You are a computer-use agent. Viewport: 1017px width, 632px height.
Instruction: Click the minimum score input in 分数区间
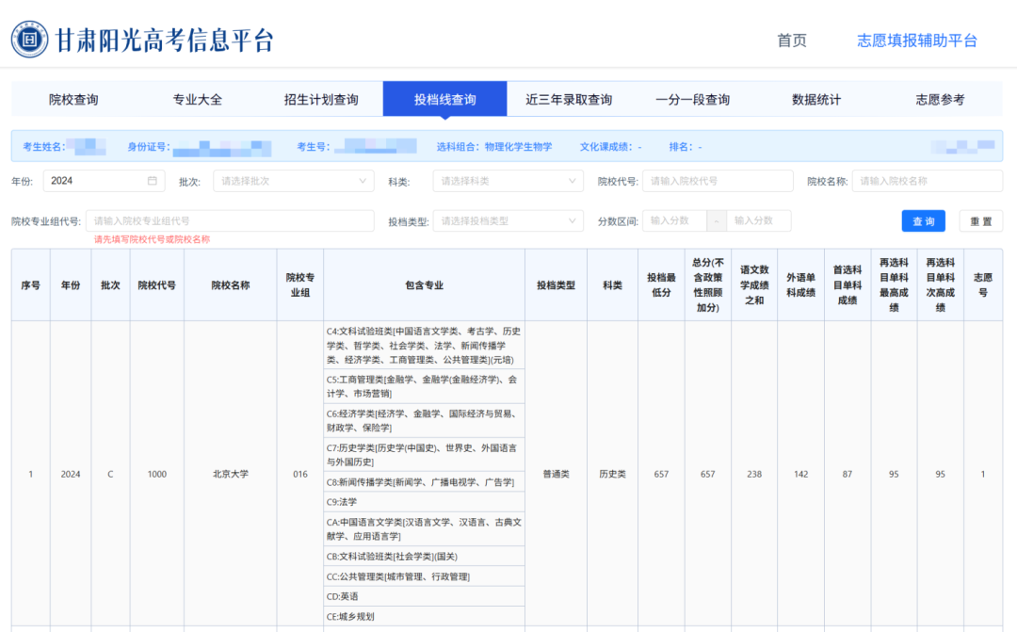click(x=673, y=219)
